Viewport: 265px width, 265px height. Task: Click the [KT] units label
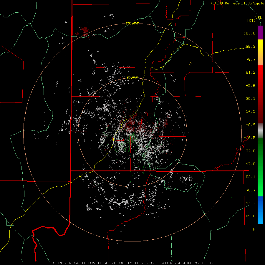click(251, 20)
